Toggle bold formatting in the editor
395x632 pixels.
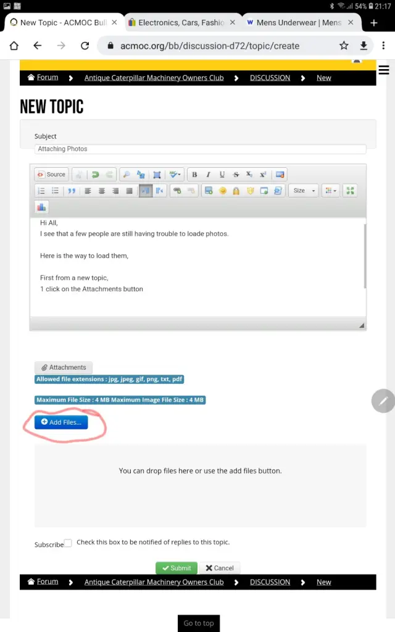pyautogui.click(x=195, y=175)
